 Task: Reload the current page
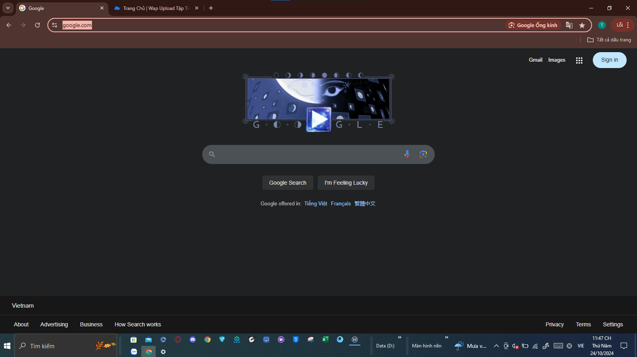(37, 25)
